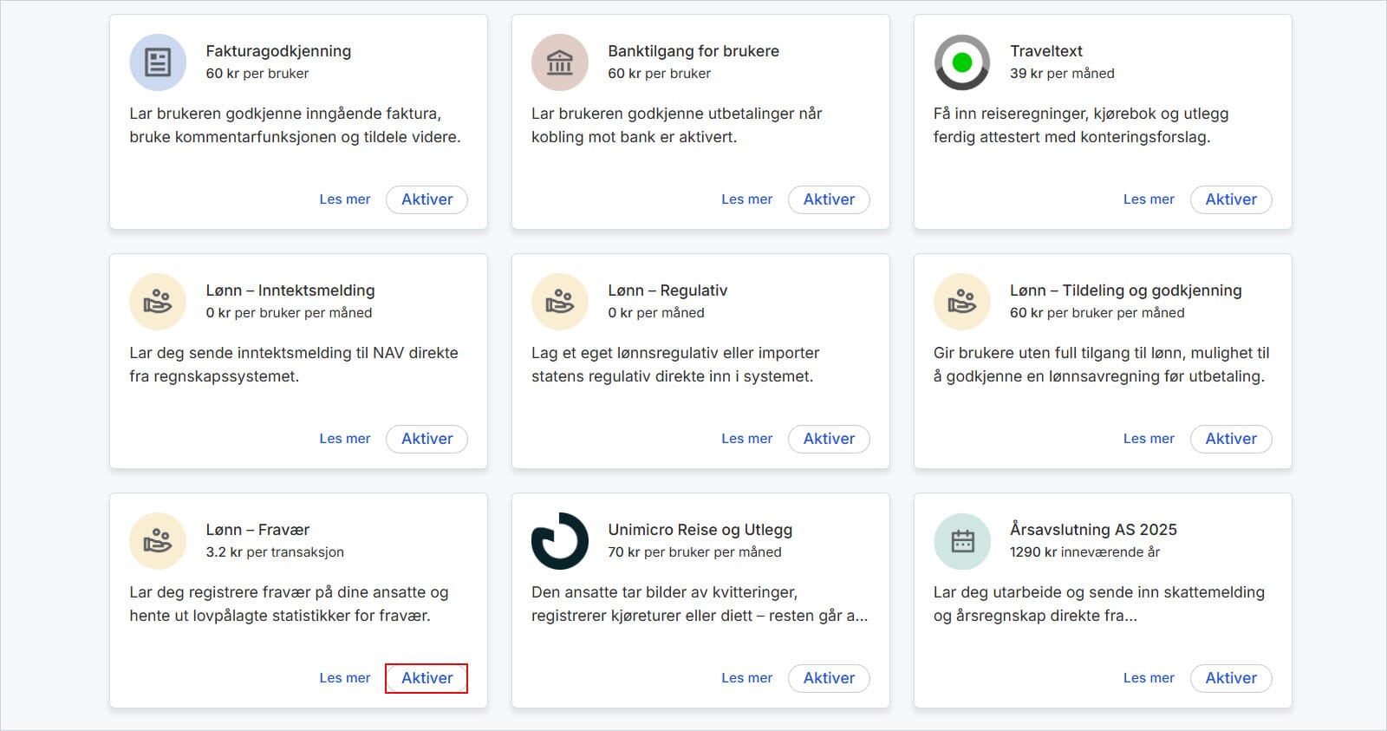This screenshot has height=731, width=1387.
Task: Click the Unimicro Reise og Utlegg logo
Action: [560, 541]
